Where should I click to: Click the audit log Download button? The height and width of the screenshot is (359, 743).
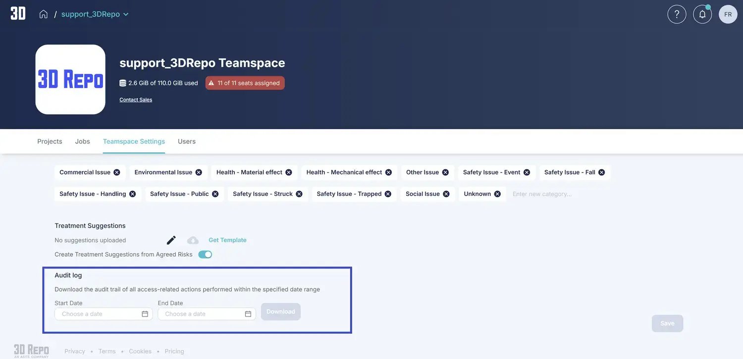(x=281, y=312)
